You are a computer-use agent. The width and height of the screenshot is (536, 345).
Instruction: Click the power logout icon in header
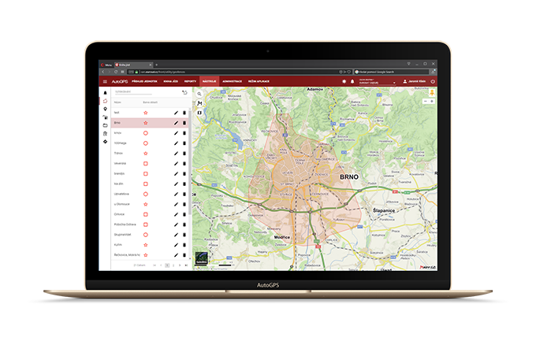[x=433, y=82]
